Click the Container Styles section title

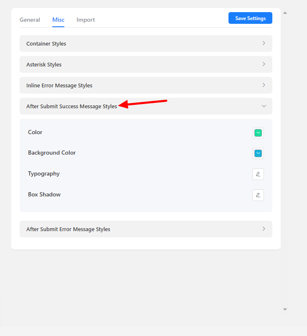[x=46, y=43]
